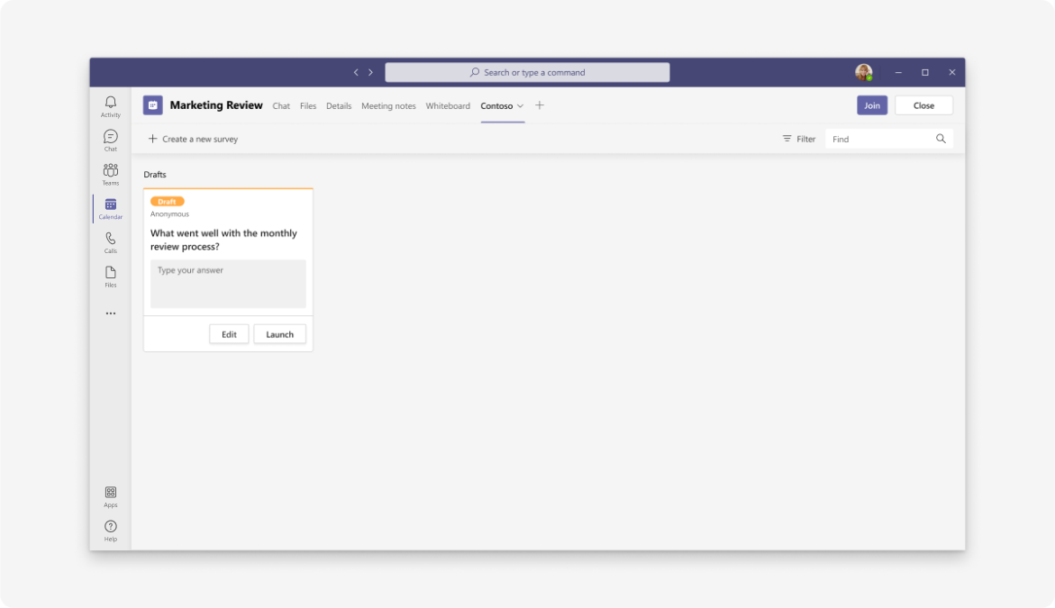Go to the Teams sidebar icon
1055x608 pixels.
click(x=110, y=170)
